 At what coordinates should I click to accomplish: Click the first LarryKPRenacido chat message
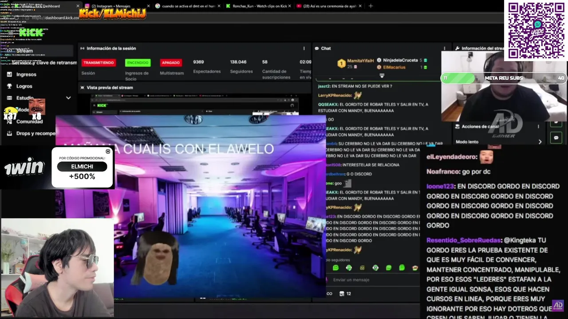[x=340, y=95]
